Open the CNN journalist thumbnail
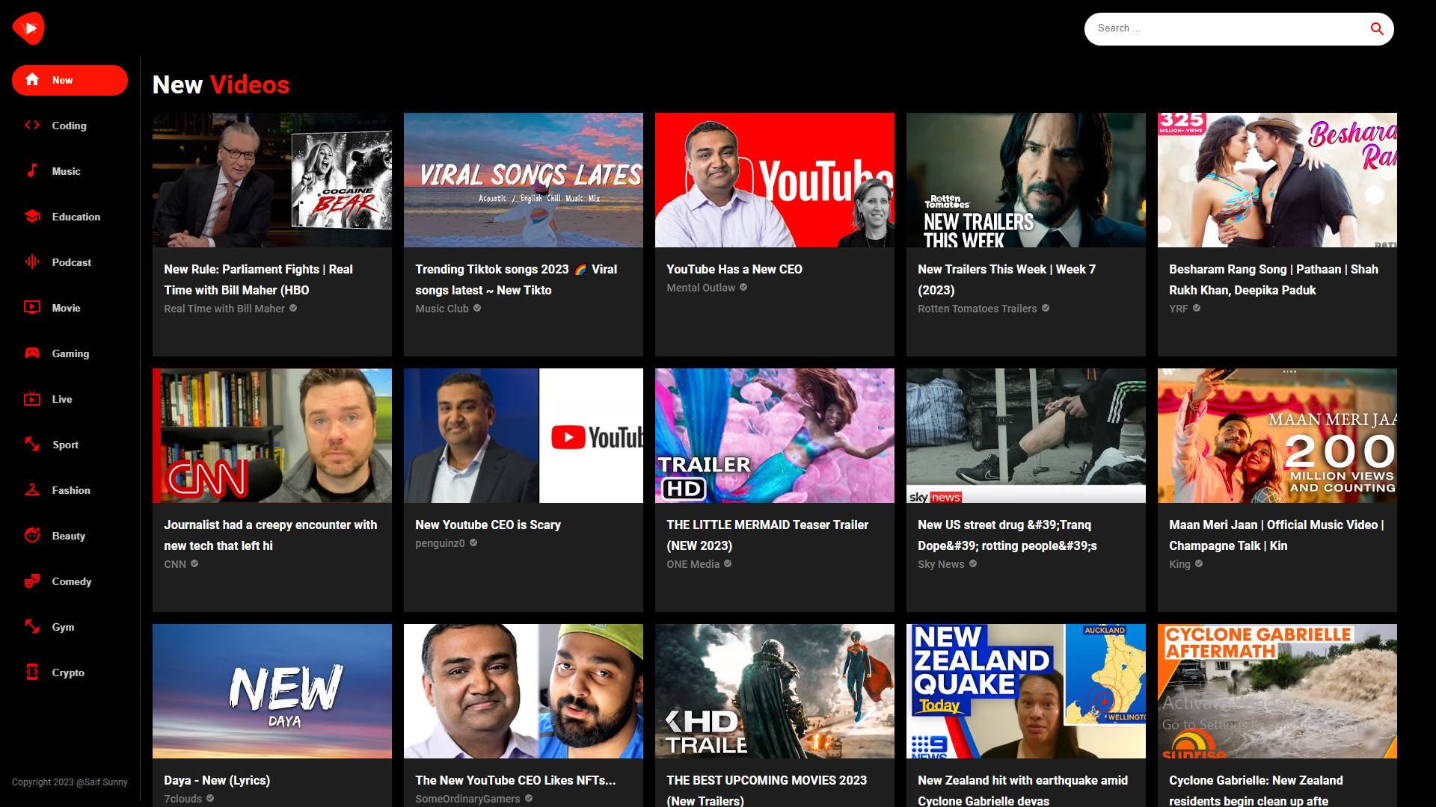 272,436
